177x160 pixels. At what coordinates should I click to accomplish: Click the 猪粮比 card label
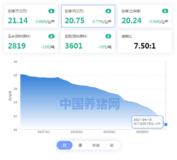(x=127, y=36)
